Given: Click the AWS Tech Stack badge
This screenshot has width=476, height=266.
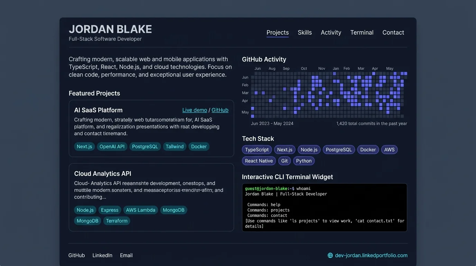Looking at the screenshot, I should [x=390, y=150].
